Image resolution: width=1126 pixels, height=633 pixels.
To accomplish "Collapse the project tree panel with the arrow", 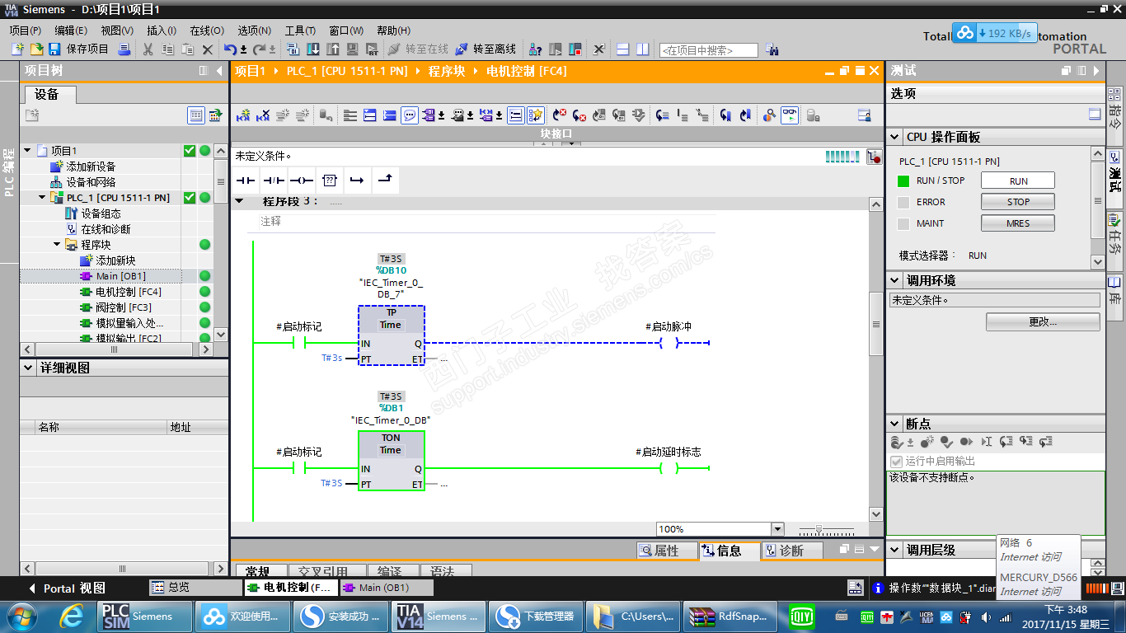I will tap(219, 71).
